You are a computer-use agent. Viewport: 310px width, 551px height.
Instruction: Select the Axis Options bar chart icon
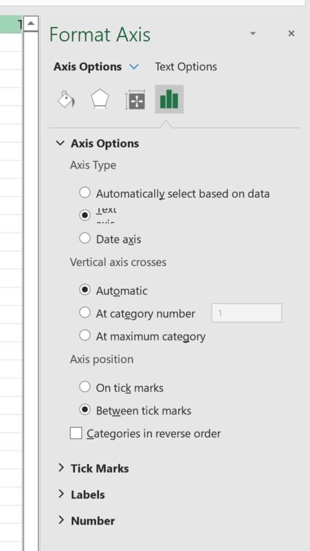(169, 99)
